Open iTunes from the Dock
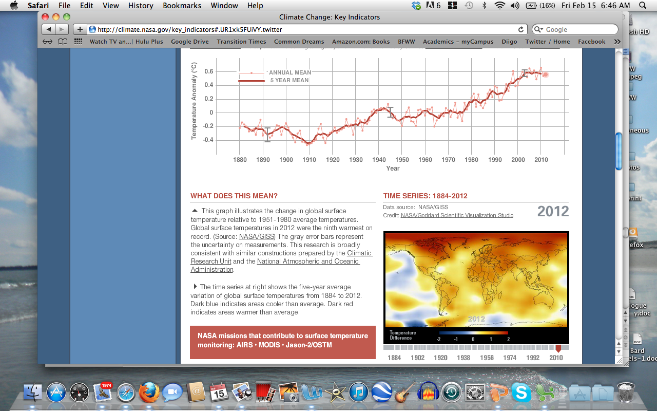 [x=359, y=393]
